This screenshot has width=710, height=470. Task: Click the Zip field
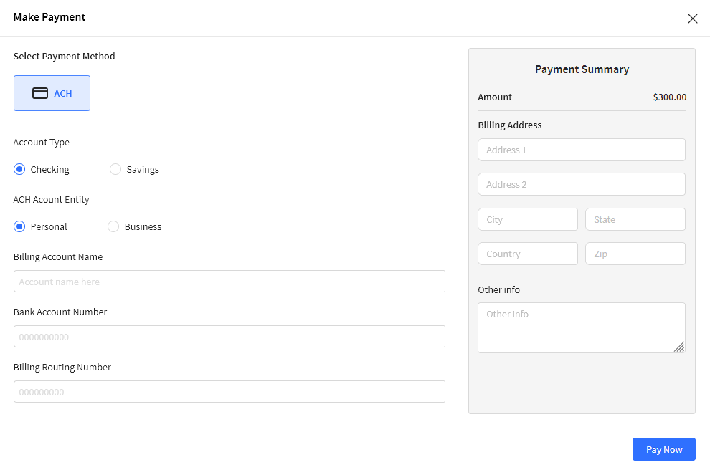[635, 254]
